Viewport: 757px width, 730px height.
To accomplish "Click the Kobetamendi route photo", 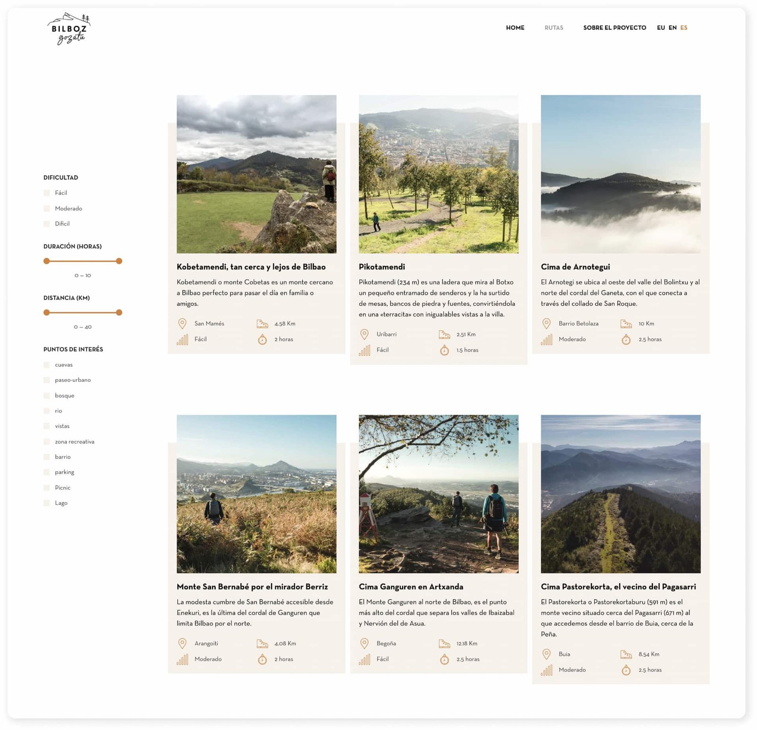I will [x=256, y=174].
